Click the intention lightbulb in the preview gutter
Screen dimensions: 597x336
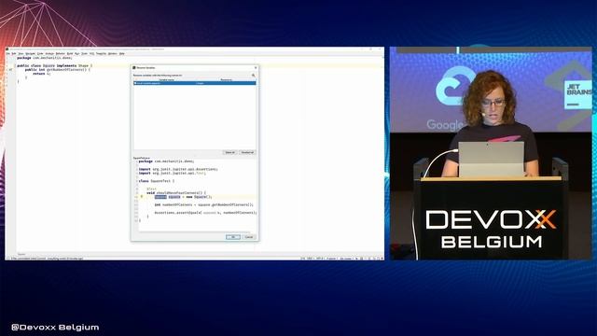click(x=142, y=197)
